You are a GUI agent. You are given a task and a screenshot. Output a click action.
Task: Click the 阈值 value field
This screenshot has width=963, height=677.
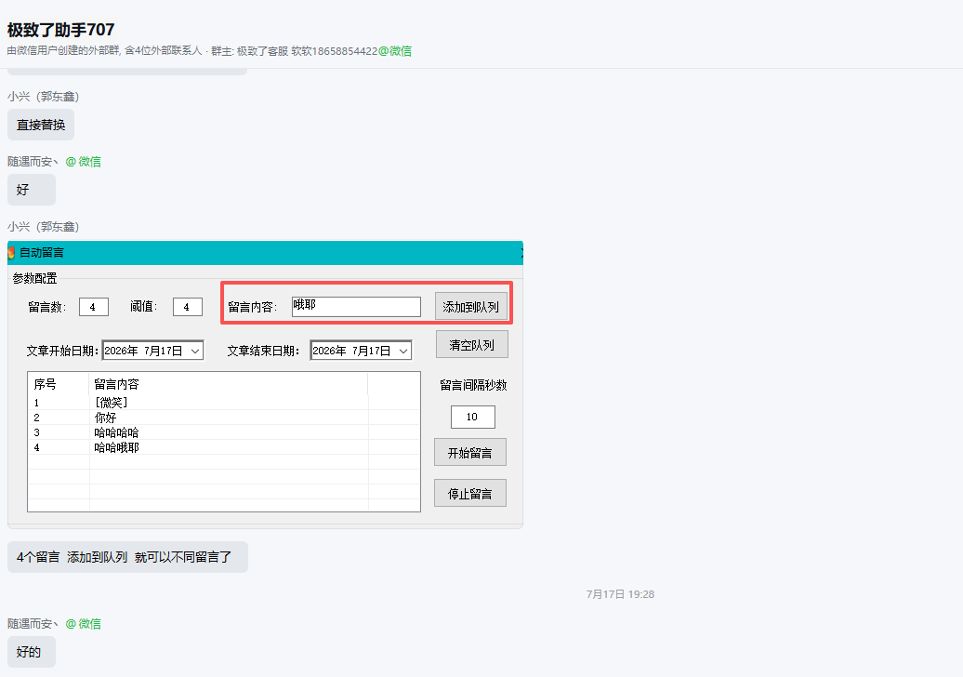click(x=188, y=307)
